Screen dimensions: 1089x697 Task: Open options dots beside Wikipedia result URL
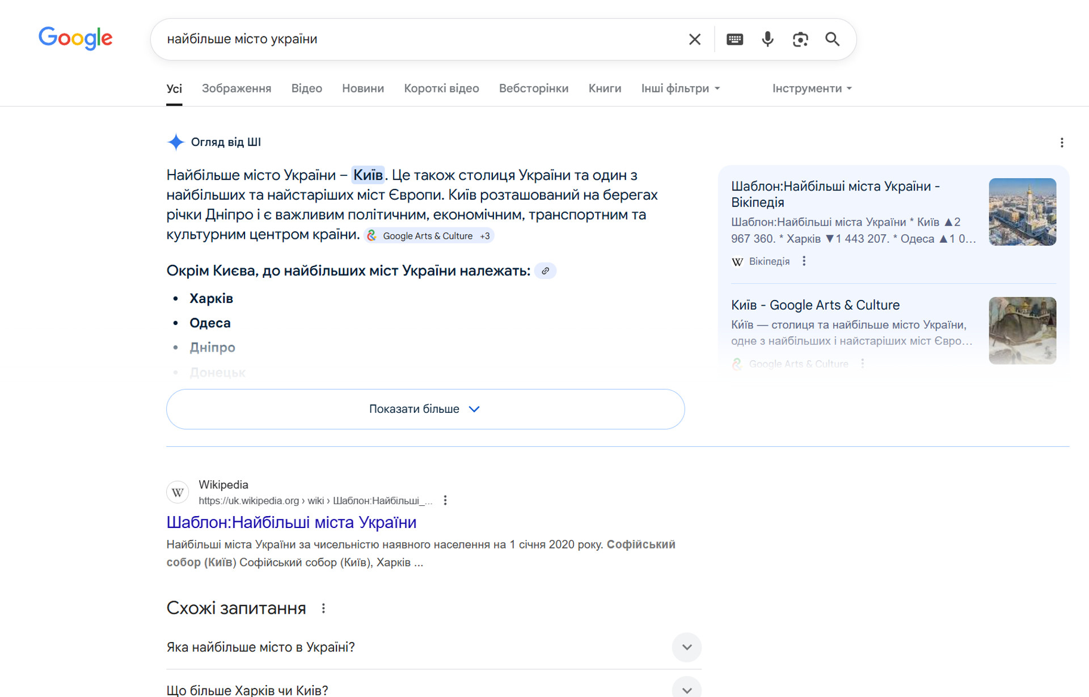445,500
